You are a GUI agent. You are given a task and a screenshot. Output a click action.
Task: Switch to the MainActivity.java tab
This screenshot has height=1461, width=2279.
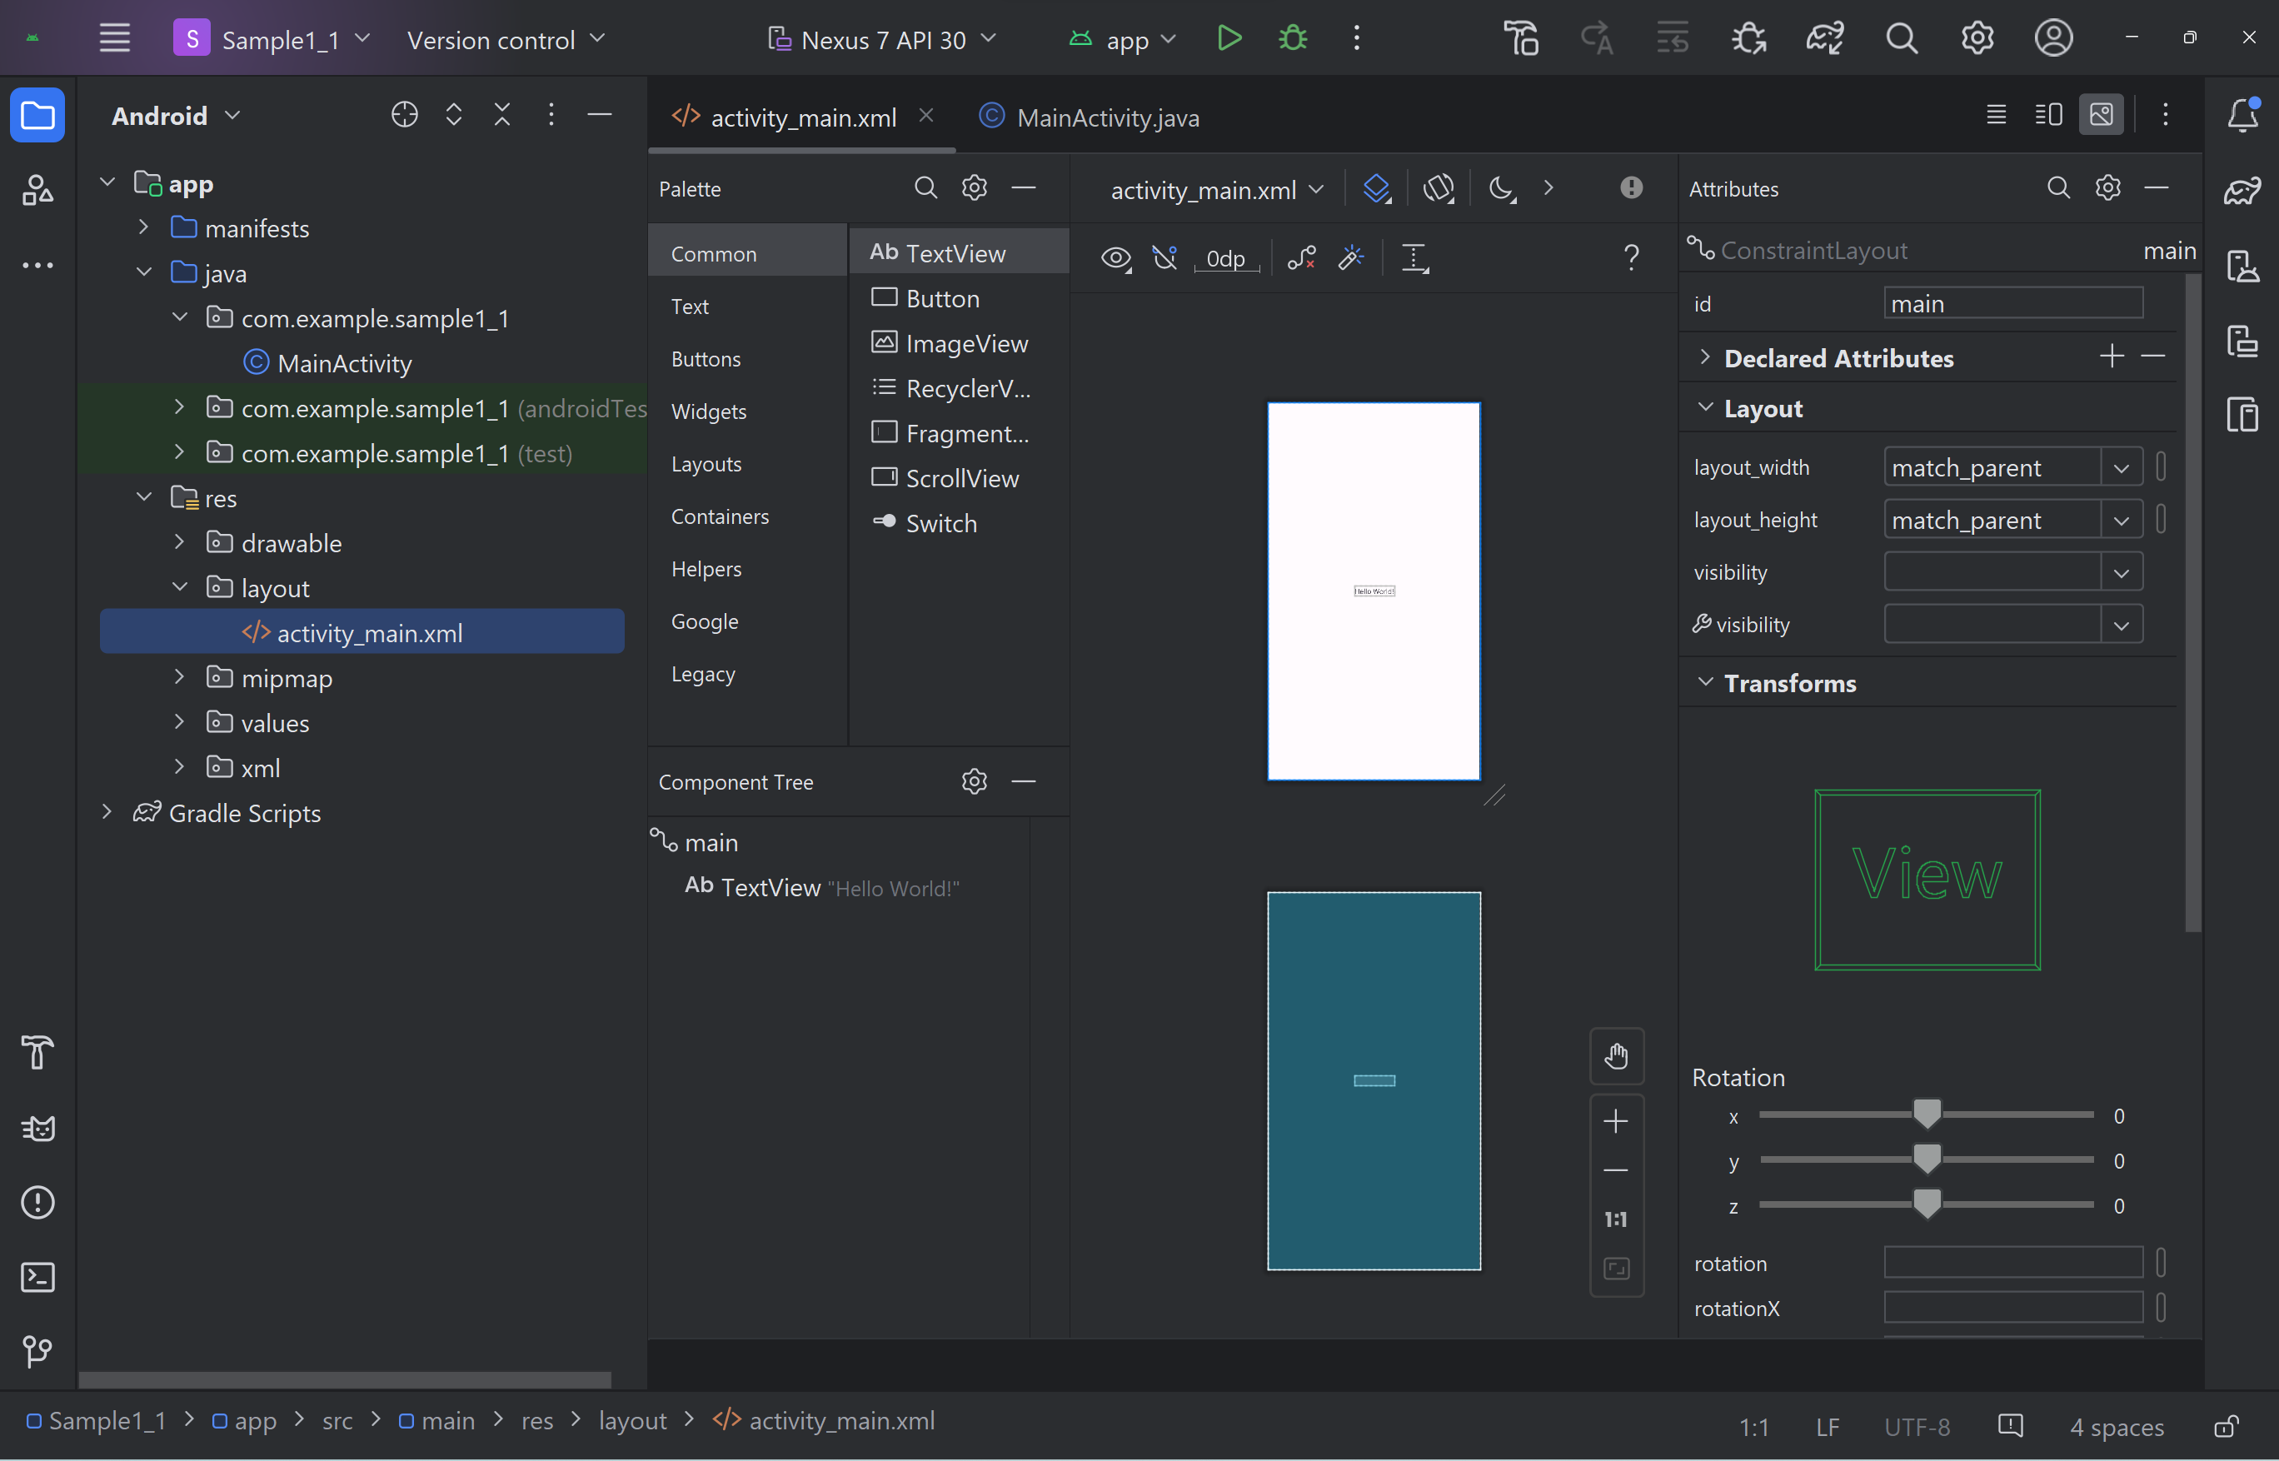[x=1090, y=117]
